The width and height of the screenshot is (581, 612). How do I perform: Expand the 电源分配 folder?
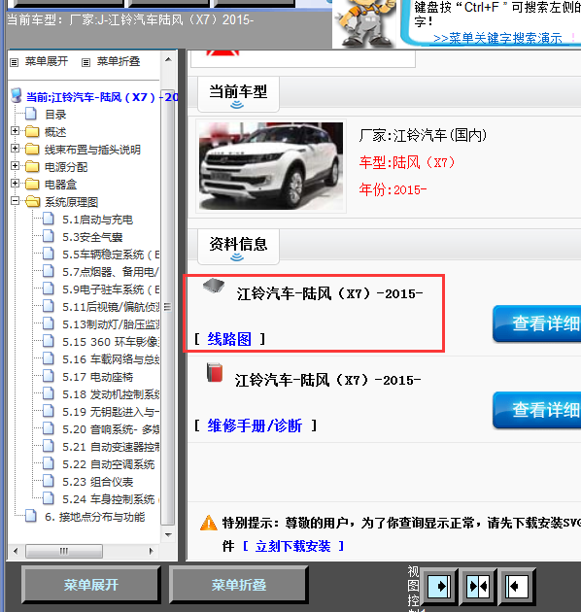point(15,166)
